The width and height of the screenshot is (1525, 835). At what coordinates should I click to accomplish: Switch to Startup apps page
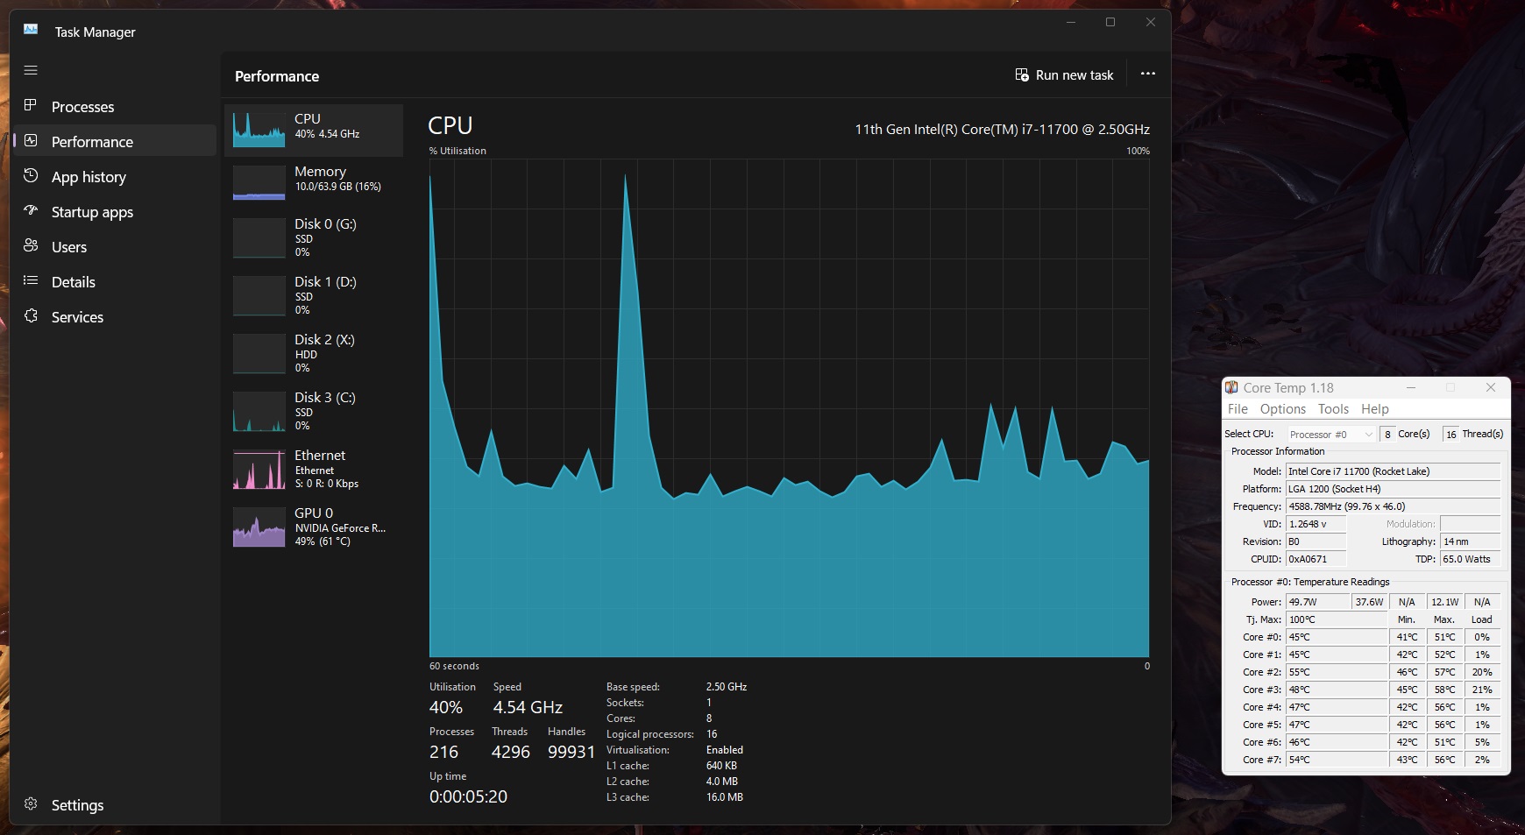[x=115, y=212]
